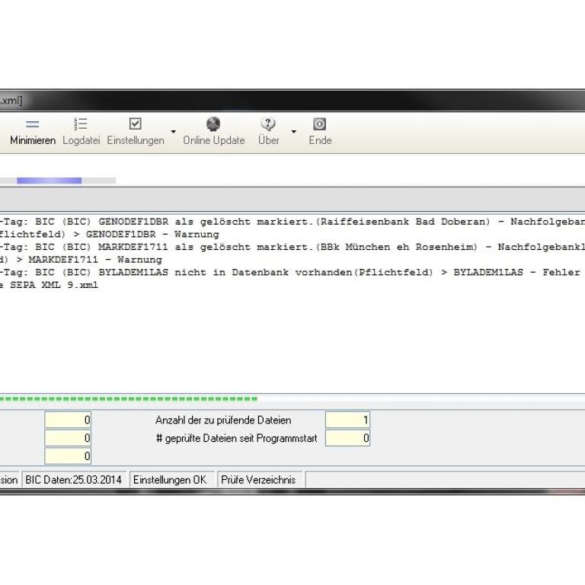Select the 'Anzahl der zu prüfende Dateien' field
The image size is (585, 585).
point(347,420)
